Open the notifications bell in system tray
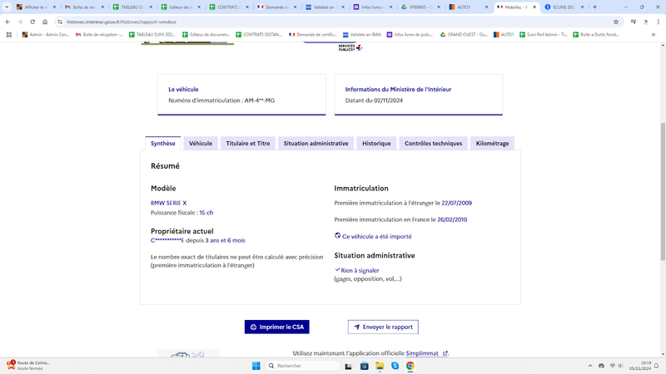Image resolution: width=666 pixels, height=374 pixels. [656, 366]
